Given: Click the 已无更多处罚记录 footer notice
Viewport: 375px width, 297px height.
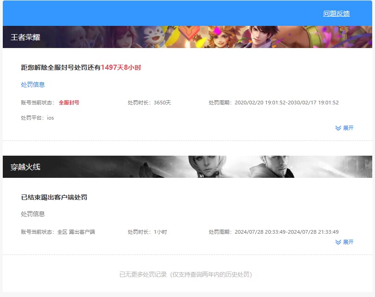Looking at the screenshot, I should coord(186,274).
